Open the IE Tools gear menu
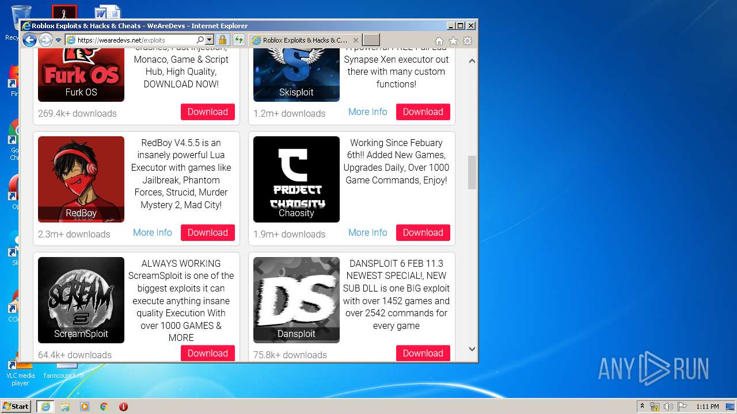The height and width of the screenshot is (414, 737). pyautogui.click(x=468, y=41)
